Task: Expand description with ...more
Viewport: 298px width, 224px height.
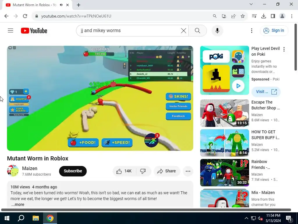Action: click(18, 204)
